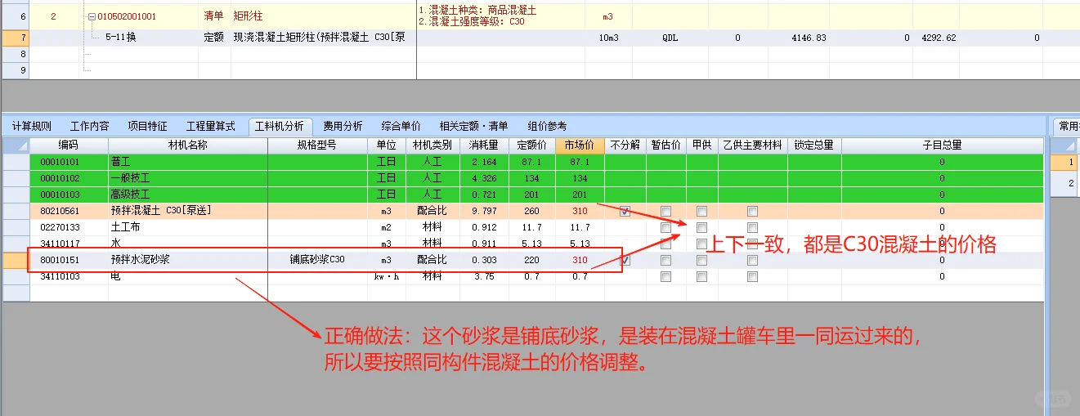Collapse the 010502001001 tree node
1080x416 pixels.
92,16
